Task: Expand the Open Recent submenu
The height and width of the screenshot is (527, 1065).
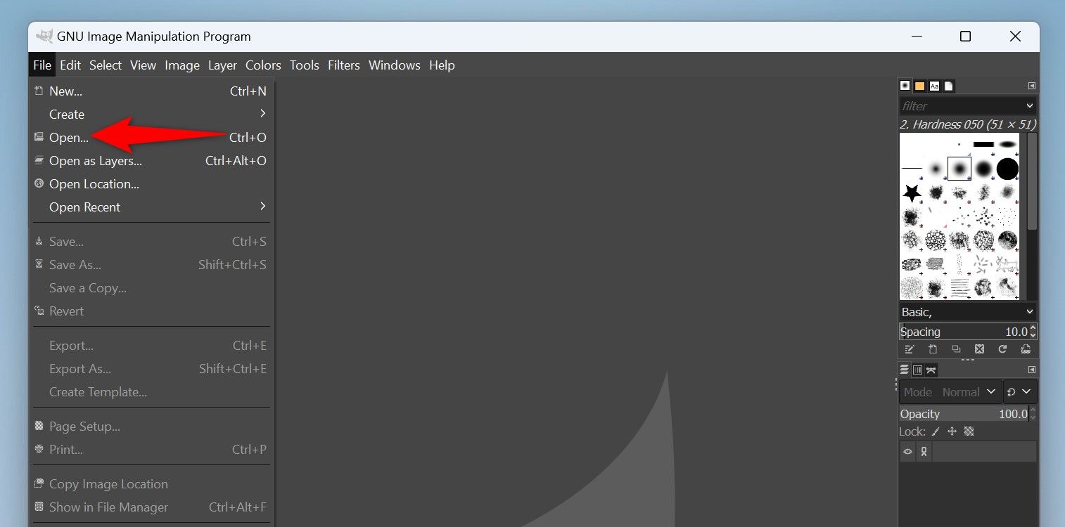Action: click(x=151, y=207)
